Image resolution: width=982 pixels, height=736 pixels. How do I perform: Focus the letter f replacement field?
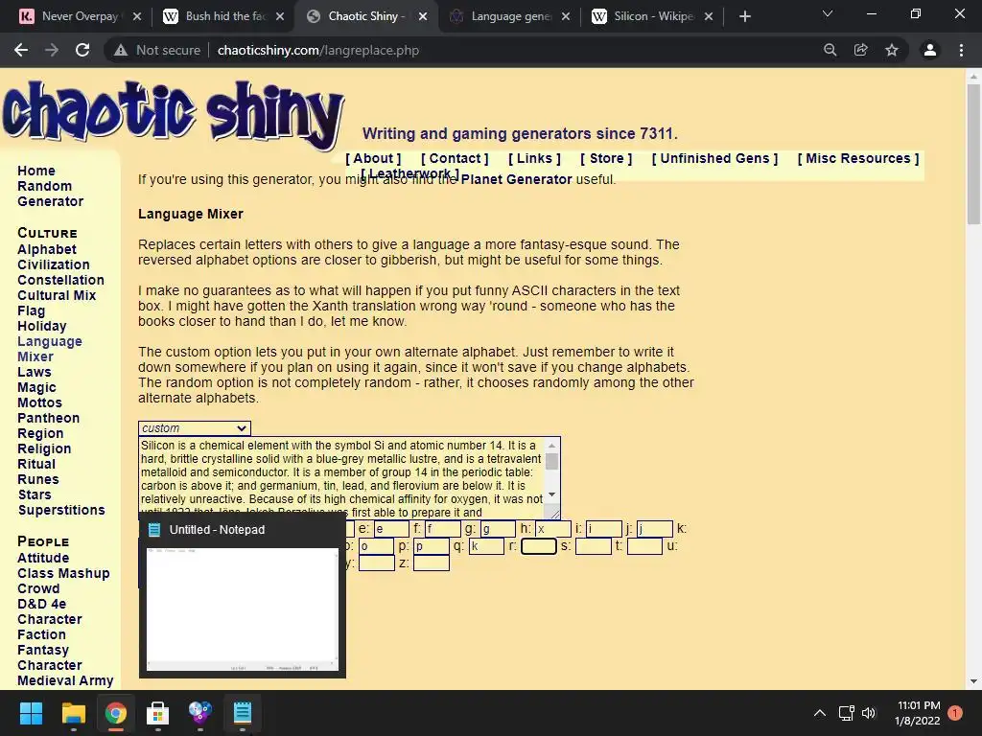(443, 529)
